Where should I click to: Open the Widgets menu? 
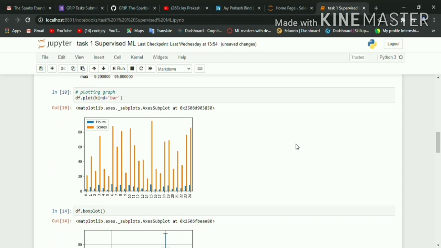tap(160, 57)
